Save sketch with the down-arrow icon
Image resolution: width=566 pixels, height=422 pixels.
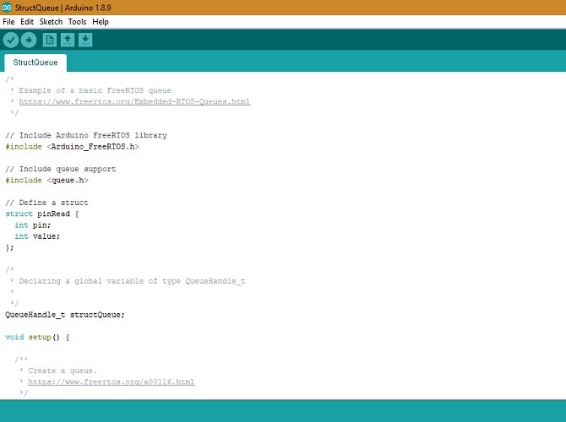tap(85, 40)
